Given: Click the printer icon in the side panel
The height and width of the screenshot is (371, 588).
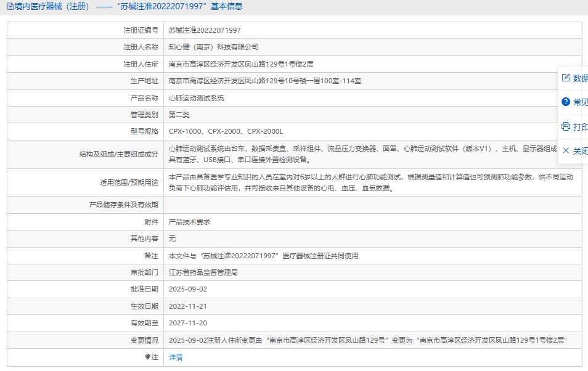Looking at the screenshot, I should pyautogui.click(x=566, y=126).
